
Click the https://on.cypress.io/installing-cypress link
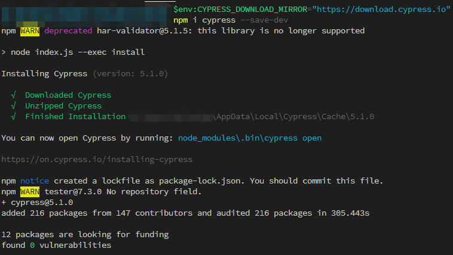click(97, 160)
